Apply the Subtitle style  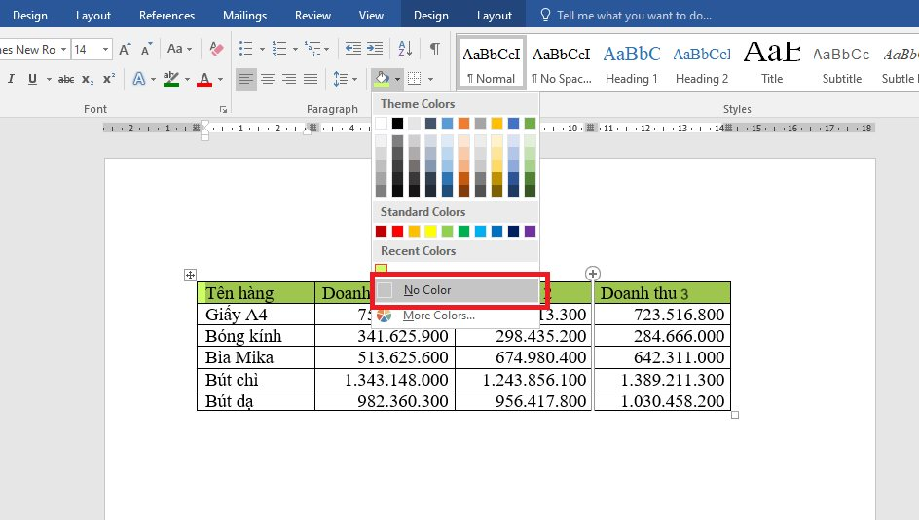click(842, 62)
